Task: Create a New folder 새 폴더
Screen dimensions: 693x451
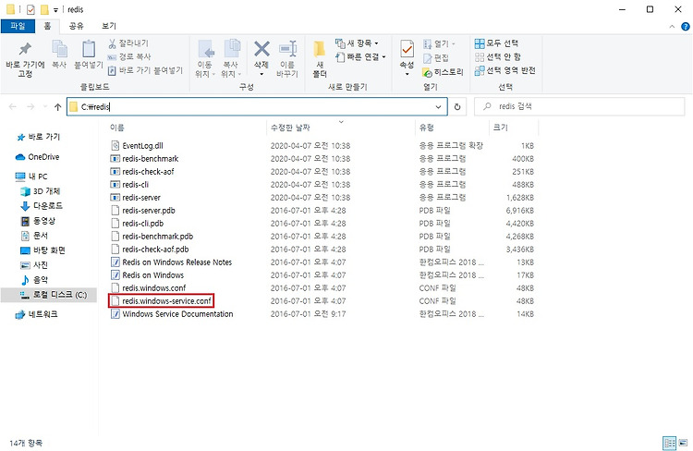Action: tap(320, 58)
